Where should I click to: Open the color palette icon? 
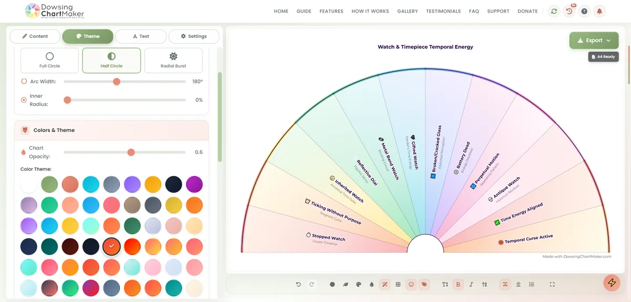pyautogui.click(x=359, y=284)
